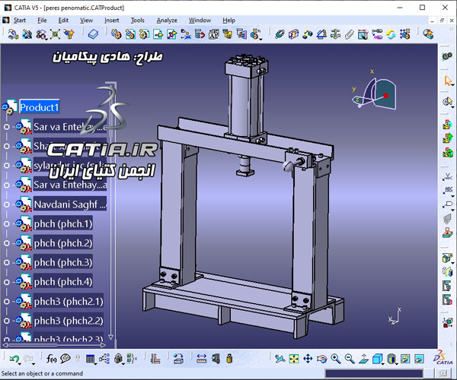Click Swap Visible Space icon
This screenshot has height=380, width=457.
[419, 359]
